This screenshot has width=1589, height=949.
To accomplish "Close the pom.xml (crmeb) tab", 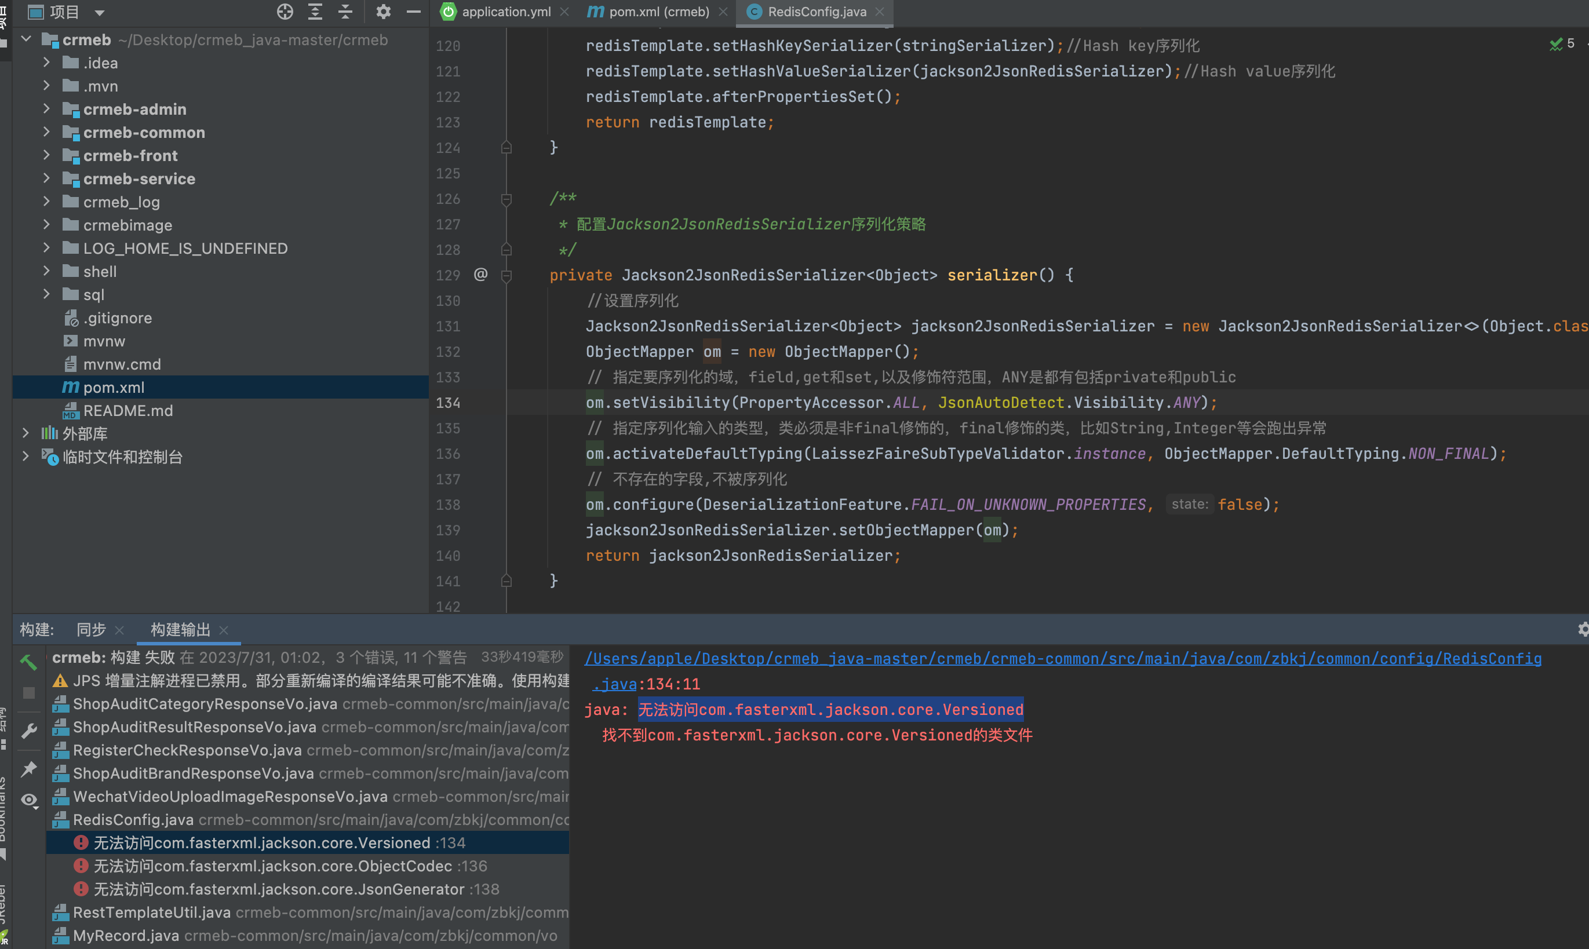I will [x=723, y=12].
